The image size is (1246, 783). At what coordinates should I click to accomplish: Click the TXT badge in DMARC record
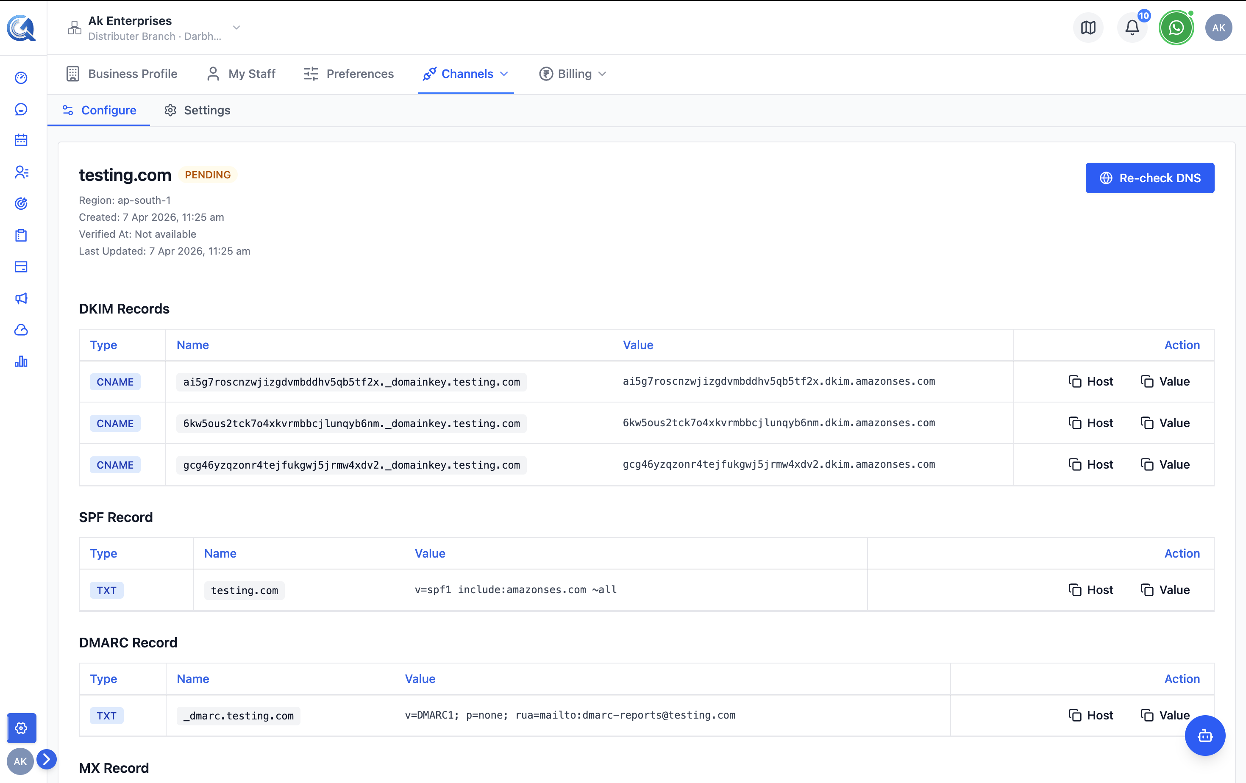(107, 716)
